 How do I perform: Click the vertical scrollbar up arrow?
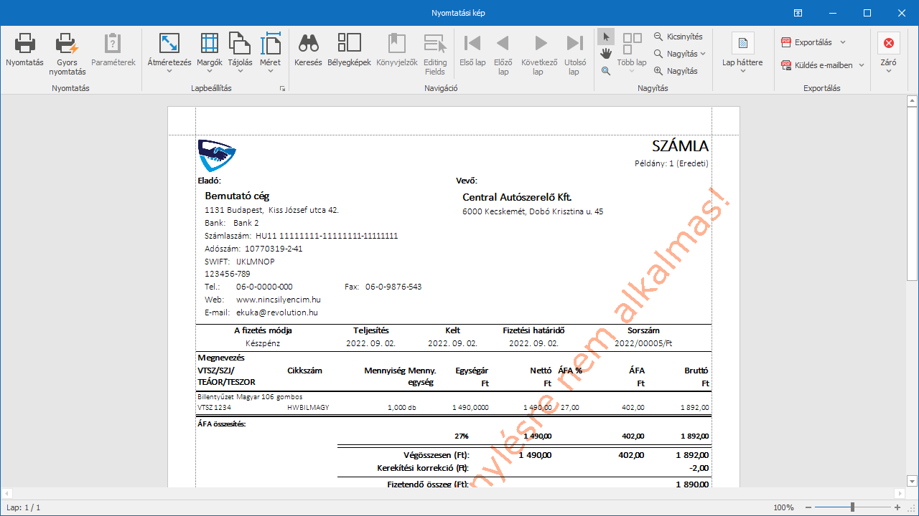point(912,100)
